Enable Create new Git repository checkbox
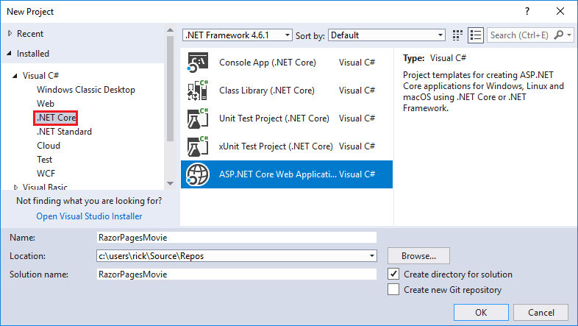This screenshot has width=578, height=326. click(x=394, y=290)
